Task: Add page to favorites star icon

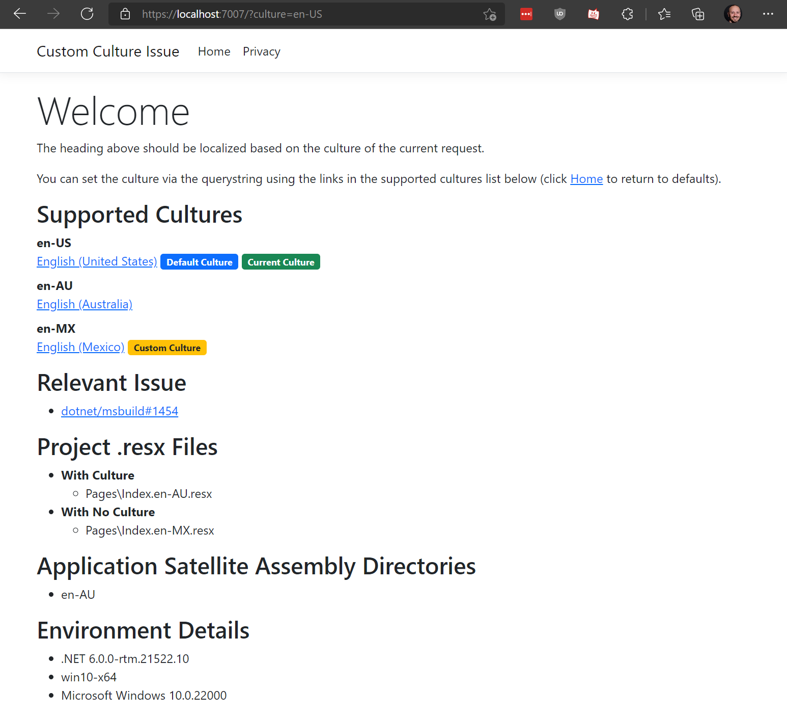Action: point(490,14)
